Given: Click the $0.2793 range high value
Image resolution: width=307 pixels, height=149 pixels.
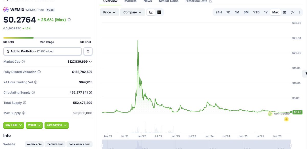Looking at the screenshot, I should 85,42.
